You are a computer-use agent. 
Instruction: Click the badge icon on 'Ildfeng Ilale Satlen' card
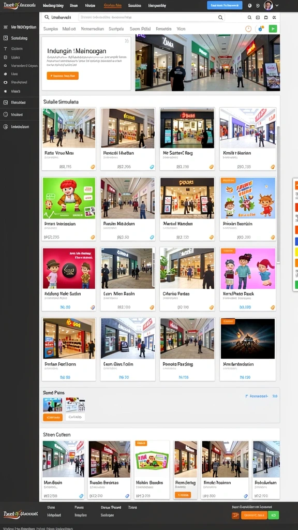tap(93, 307)
